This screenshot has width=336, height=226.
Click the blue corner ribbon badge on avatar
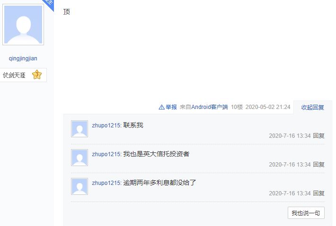click(x=49, y=4)
